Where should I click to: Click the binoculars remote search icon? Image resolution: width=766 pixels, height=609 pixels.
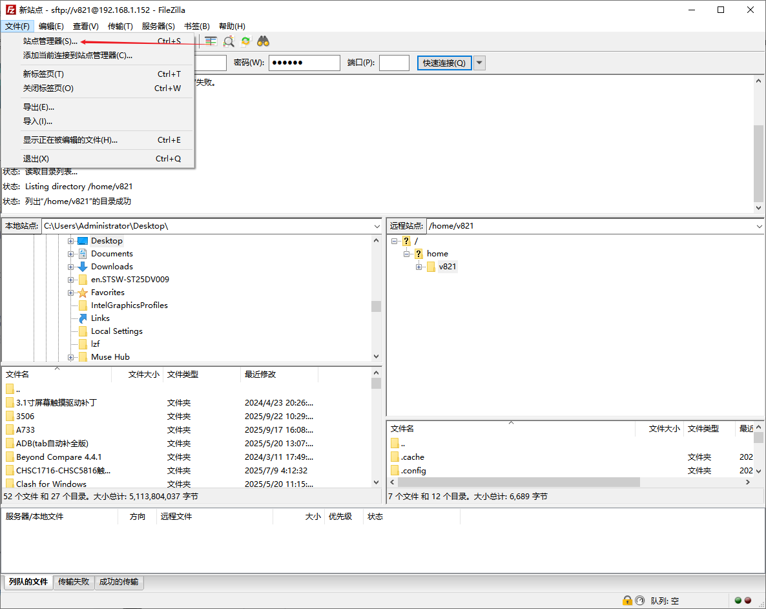tap(264, 41)
